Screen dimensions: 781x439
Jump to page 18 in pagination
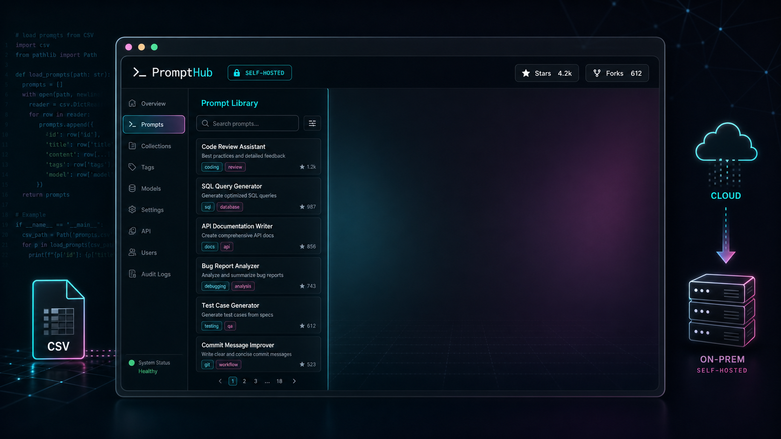(x=279, y=381)
